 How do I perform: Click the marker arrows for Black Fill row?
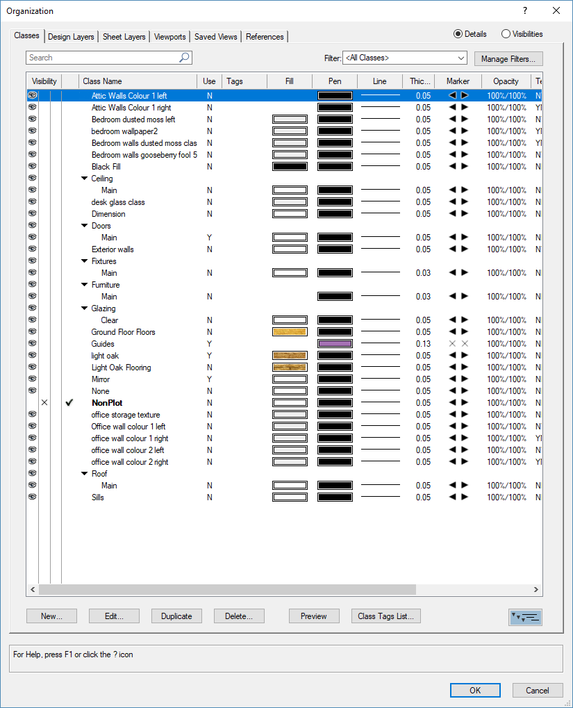click(458, 167)
